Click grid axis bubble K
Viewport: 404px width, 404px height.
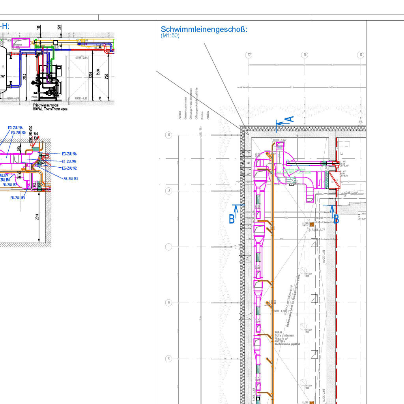click(x=169, y=135)
